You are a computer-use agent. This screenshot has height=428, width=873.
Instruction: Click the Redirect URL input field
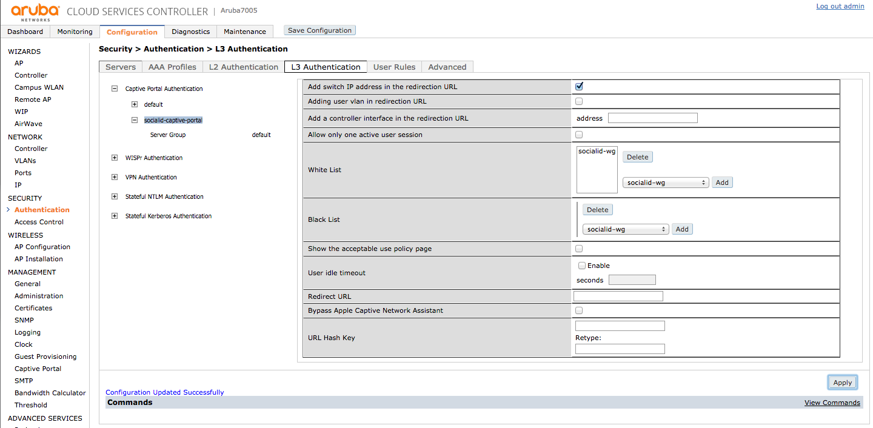coord(618,296)
